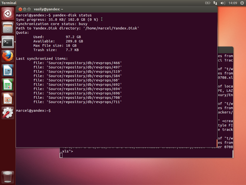Open LibreOffice Writer from launcher
This screenshot has height=185, width=246.
click(x=8, y=70)
